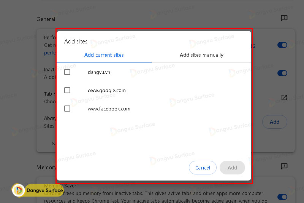Click the www.facebook.com site name
304x203 pixels.
[109, 109]
